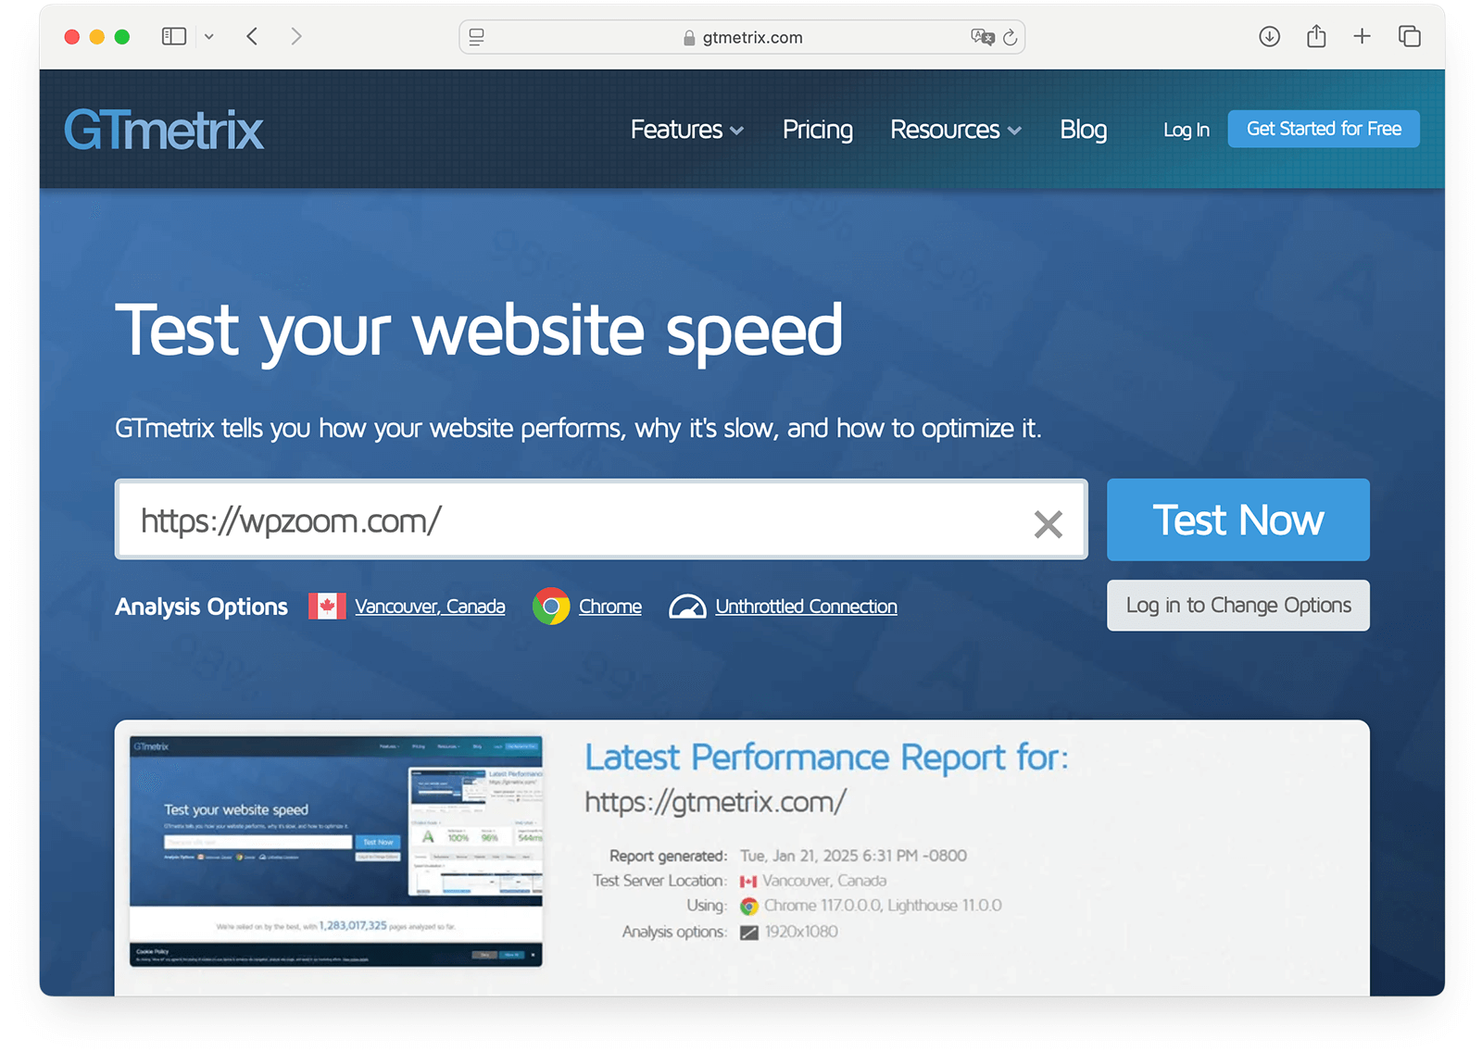Click the Unthrottled Connection link

click(806, 607)
